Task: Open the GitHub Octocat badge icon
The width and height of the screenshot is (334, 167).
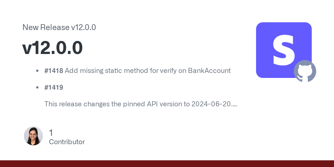Action: (305, 71)
